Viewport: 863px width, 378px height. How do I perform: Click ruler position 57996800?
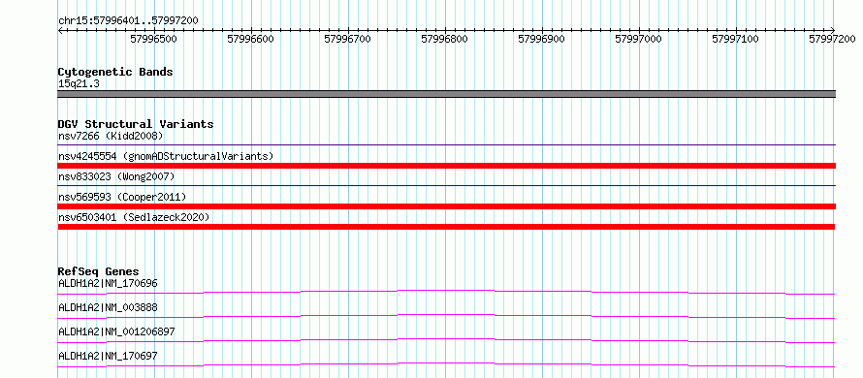[445, 39]
